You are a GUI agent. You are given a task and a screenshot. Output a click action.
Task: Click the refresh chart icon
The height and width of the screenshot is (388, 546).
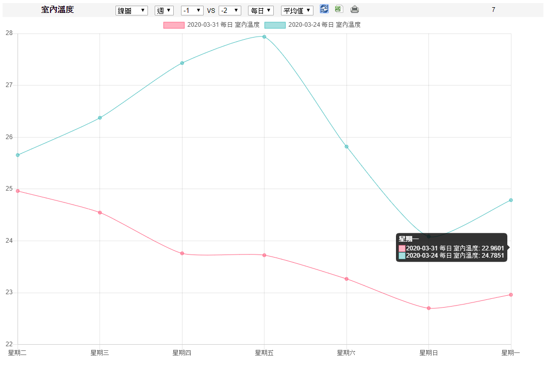[x=324, y=9]
